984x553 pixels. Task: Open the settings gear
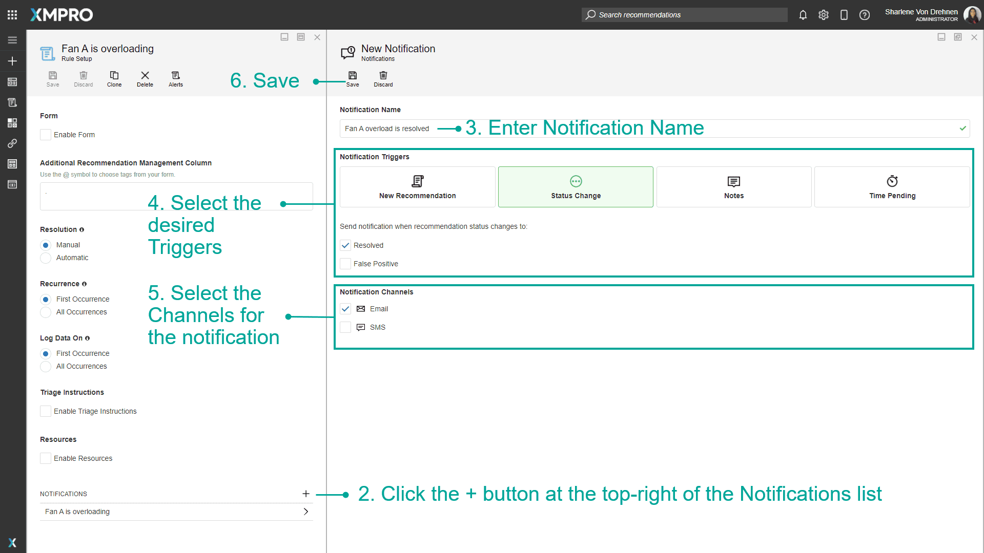coord(823,15)
